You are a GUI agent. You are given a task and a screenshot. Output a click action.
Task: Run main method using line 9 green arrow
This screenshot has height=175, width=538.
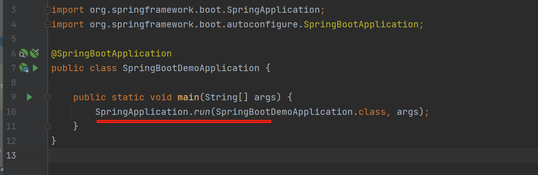pos(30,98)
